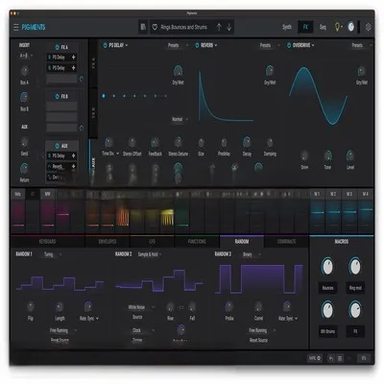Open the Pigments hamburger main menu
Image resolution: width=384 pixels, height=384 pixels.
tap(16, 27)
